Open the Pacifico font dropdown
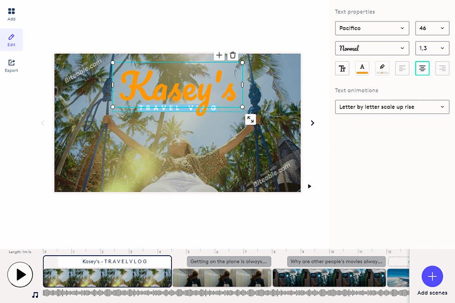This screenshot has height=303, width=455. (x=372, y=28)
